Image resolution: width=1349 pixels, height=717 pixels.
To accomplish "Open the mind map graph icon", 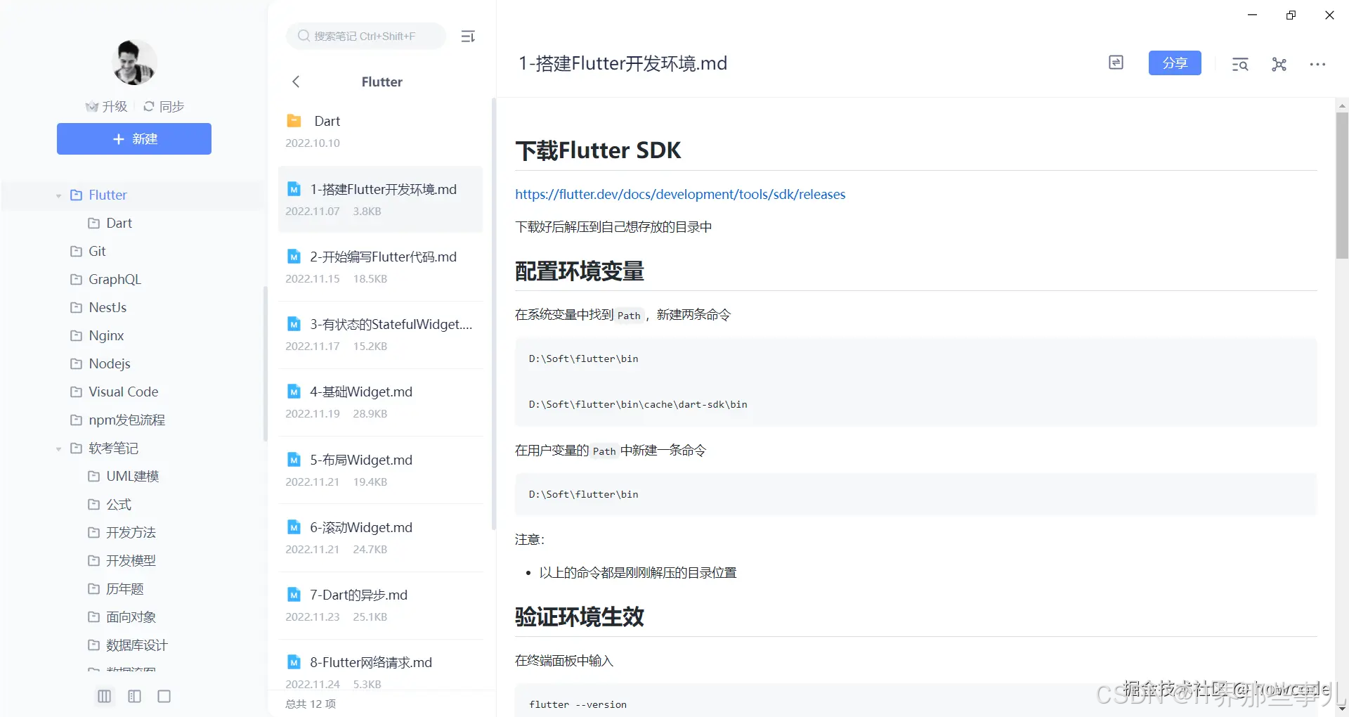I will pos(1279,64).
